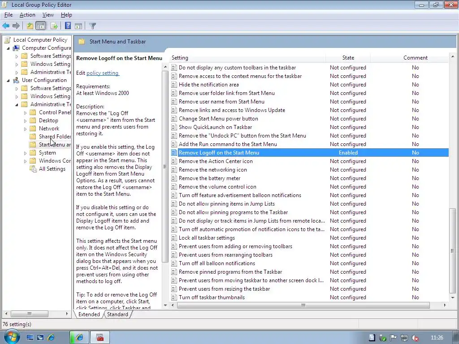Open the View menu

(x=48, y=15)
